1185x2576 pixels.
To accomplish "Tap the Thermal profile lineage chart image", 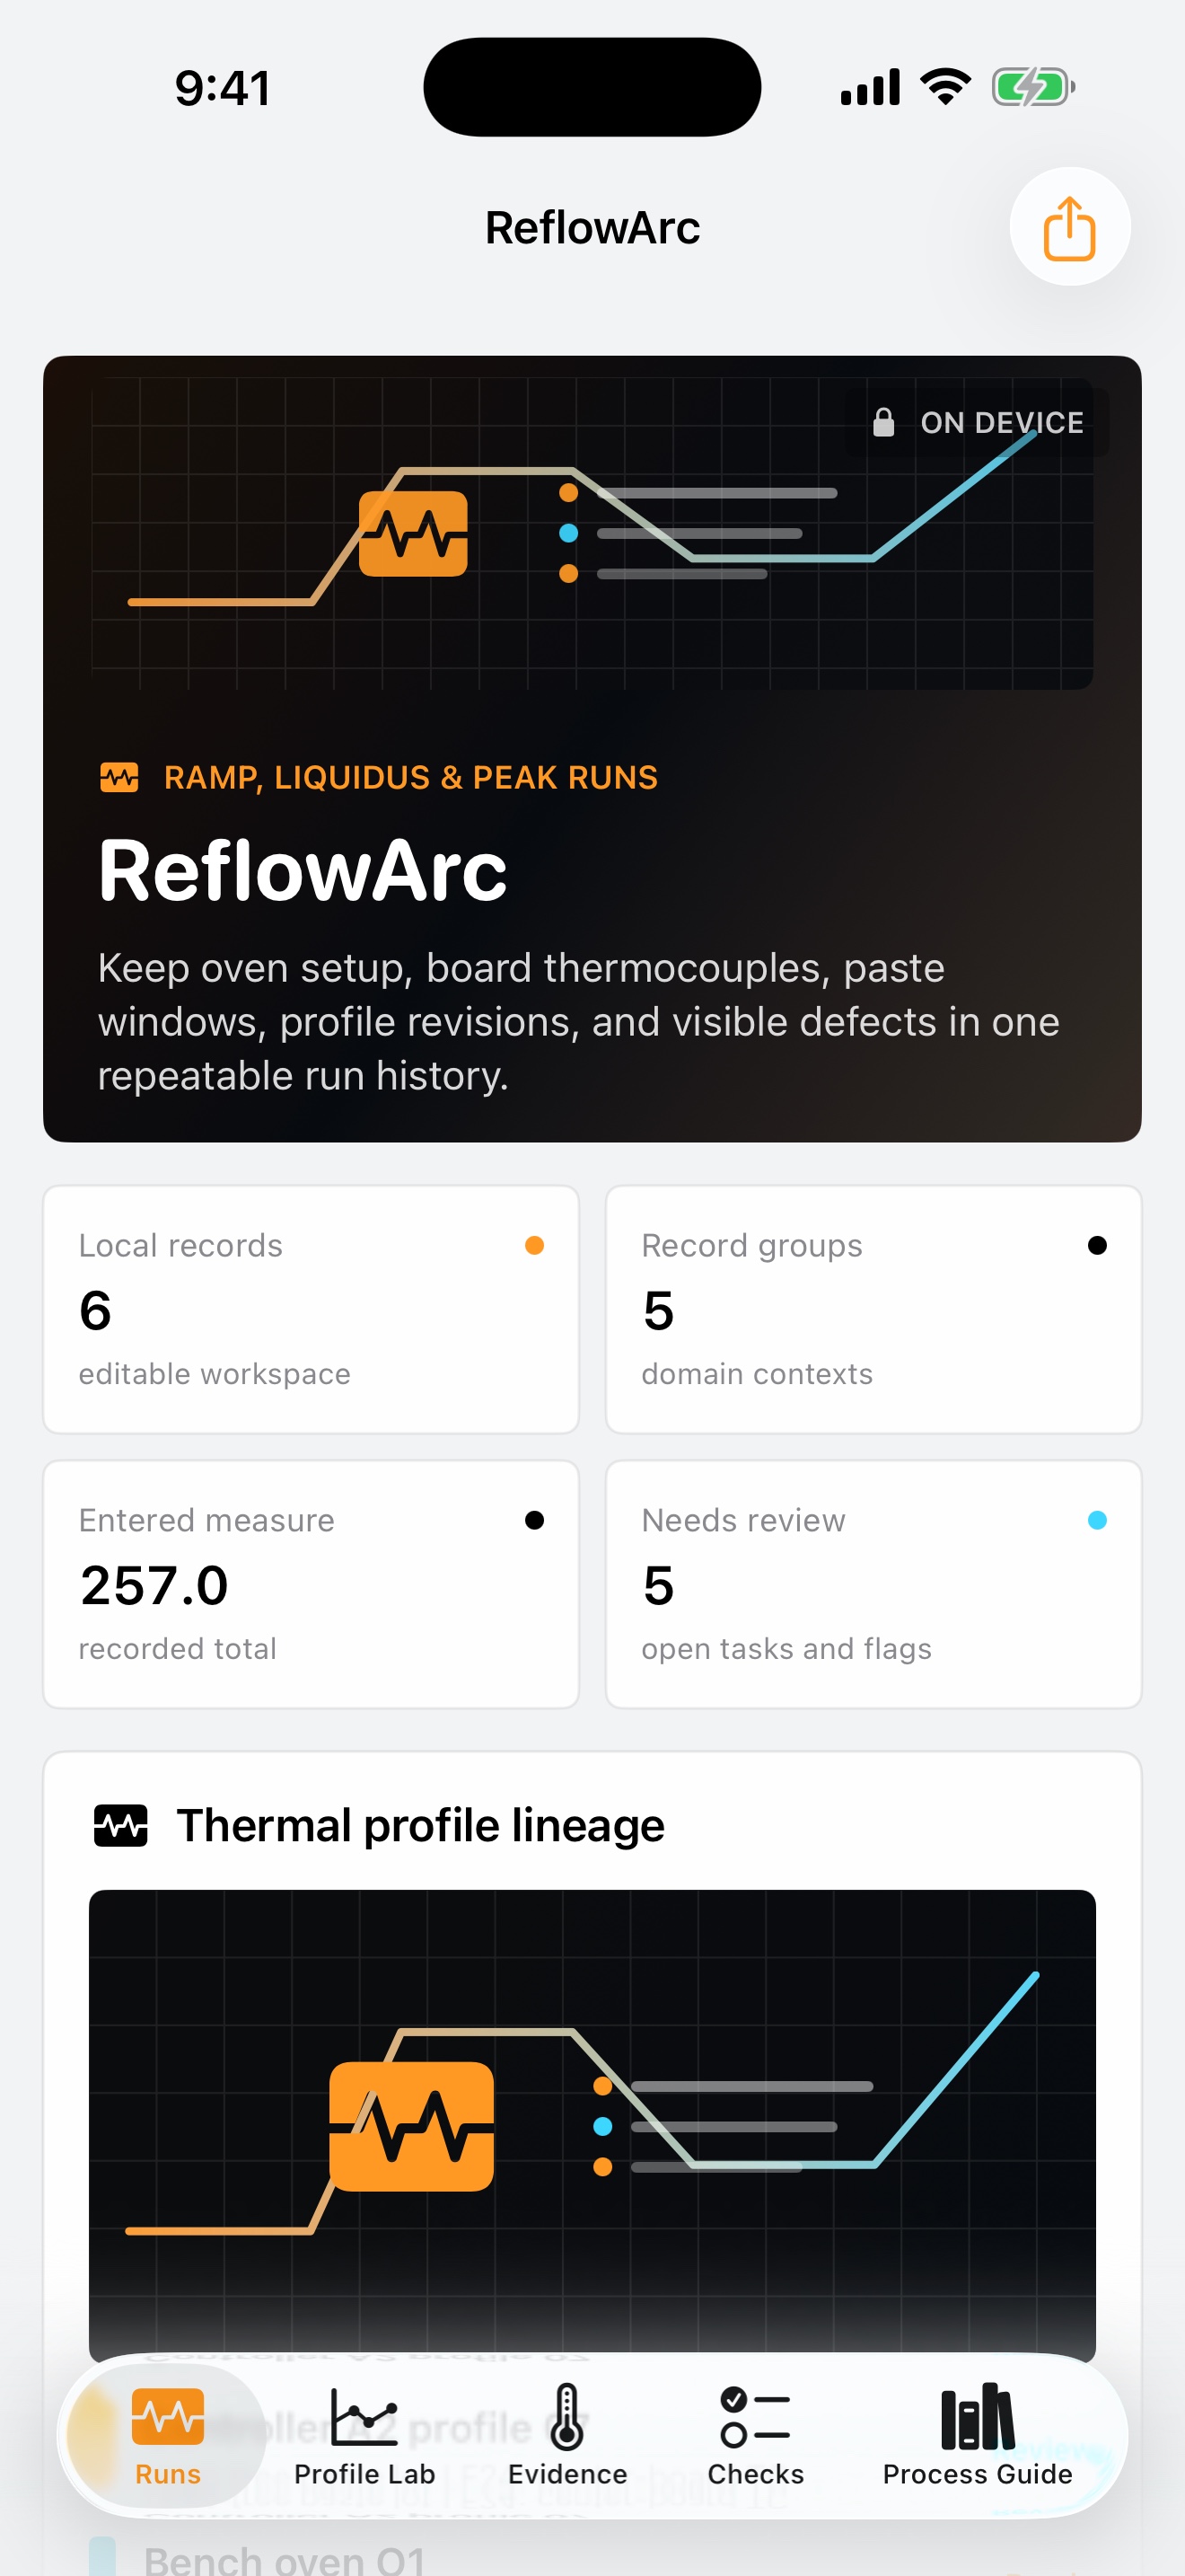I will (592, 2125).
